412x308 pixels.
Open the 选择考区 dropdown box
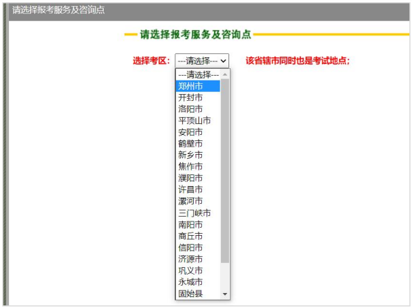[202, 61]
